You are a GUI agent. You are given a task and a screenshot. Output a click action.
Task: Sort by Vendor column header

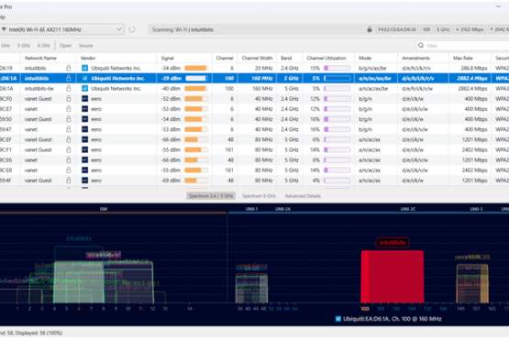click(88, 58)
